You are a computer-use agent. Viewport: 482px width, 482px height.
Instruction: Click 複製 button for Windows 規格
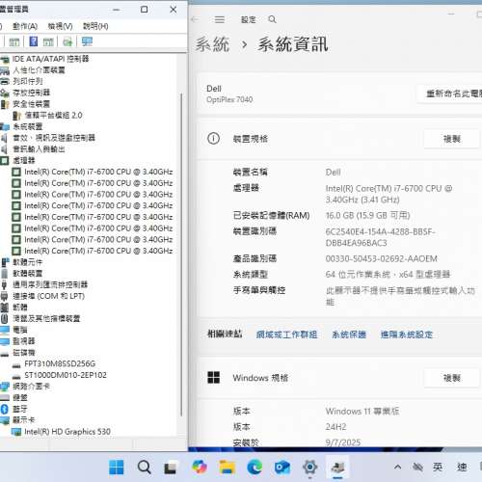(452, 378)
